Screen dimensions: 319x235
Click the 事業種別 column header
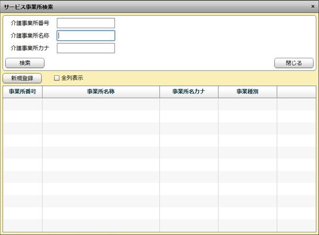[247, 92]
